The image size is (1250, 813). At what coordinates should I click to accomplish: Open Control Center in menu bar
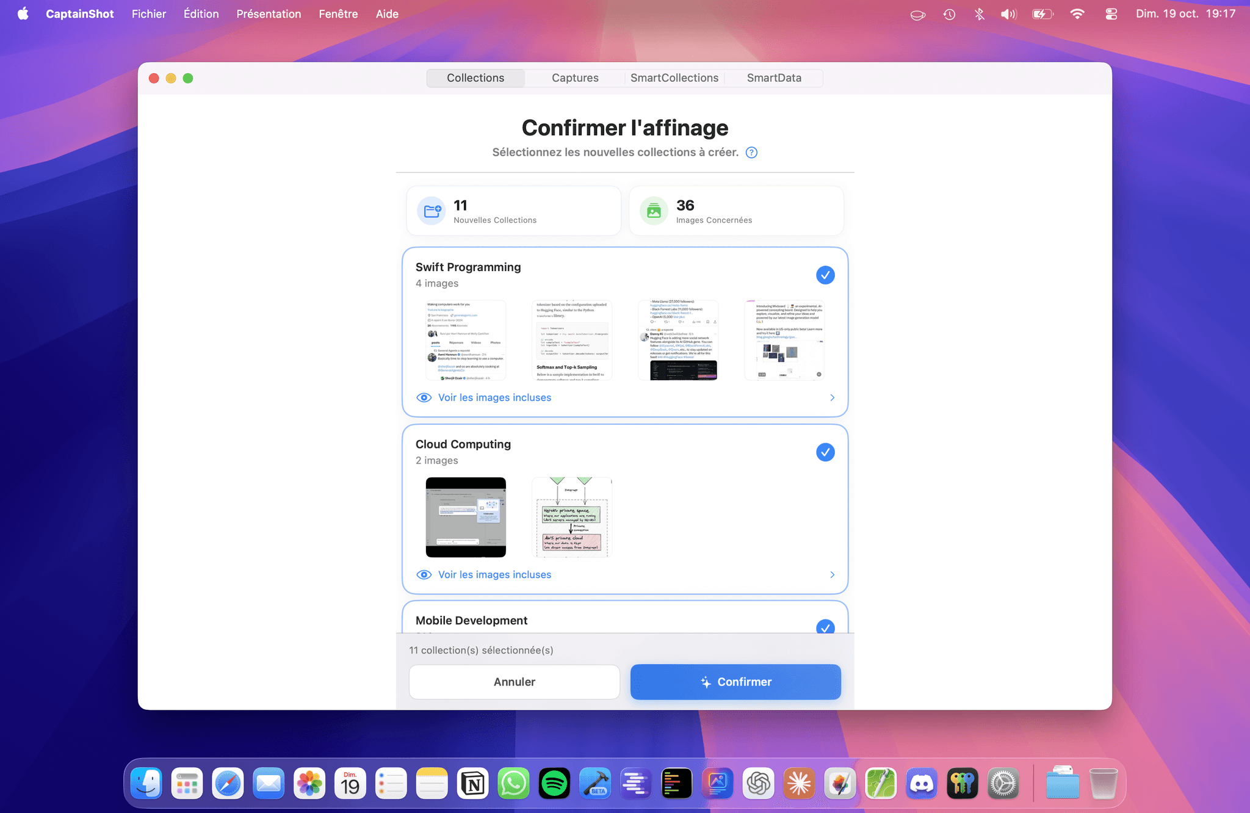[x=1111, y=14]
